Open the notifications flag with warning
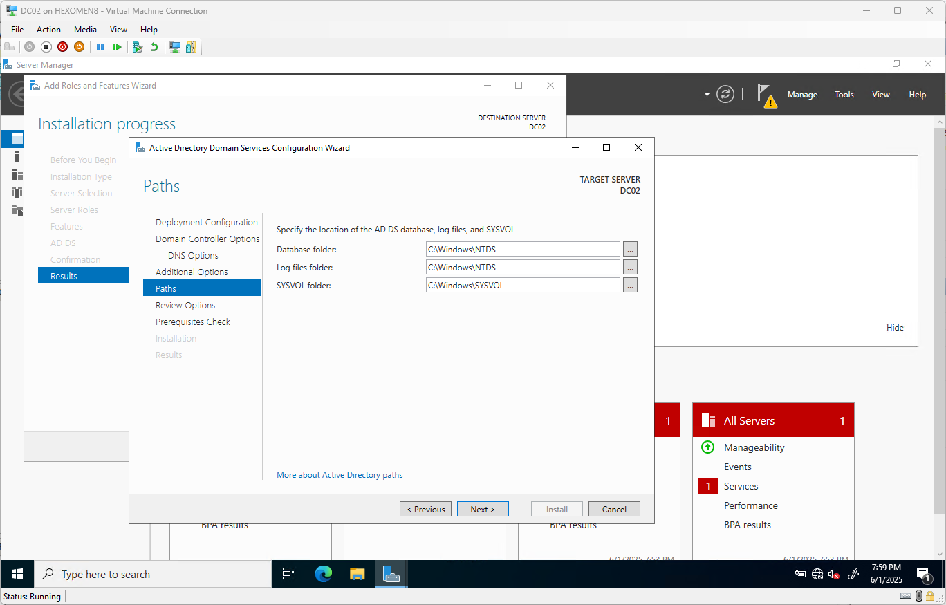The image size is (946, 605). pyautogui.click(x=766, y=95)
